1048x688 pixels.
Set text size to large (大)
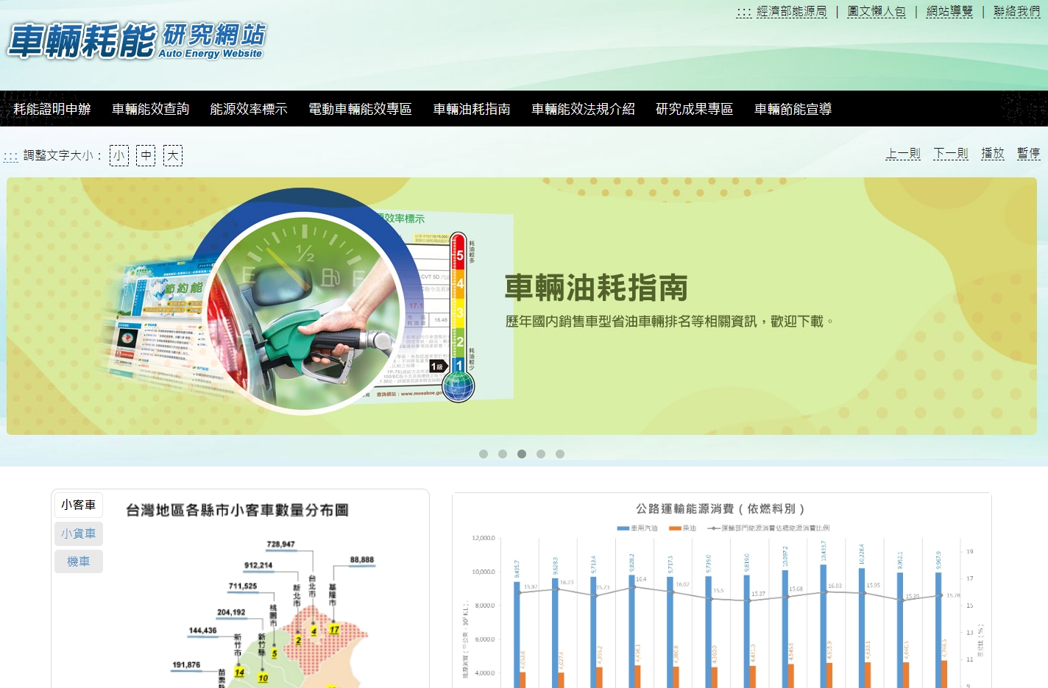click(x=172, y=155)
